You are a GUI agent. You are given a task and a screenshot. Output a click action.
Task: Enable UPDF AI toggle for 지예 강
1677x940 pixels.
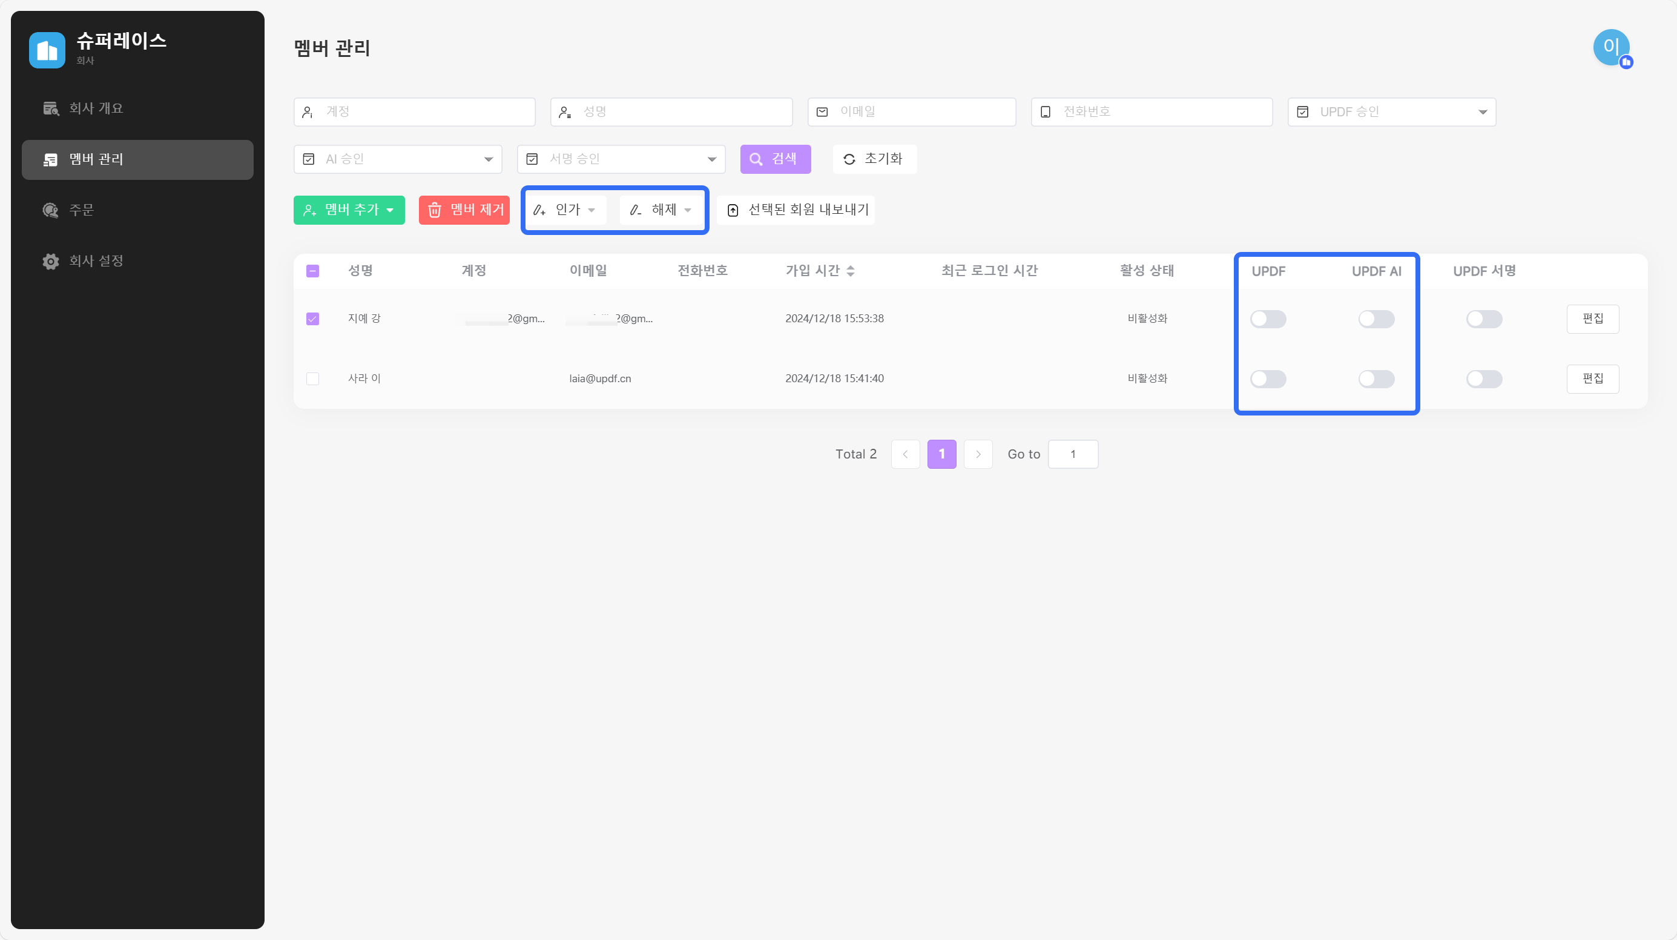point(1376,319)
